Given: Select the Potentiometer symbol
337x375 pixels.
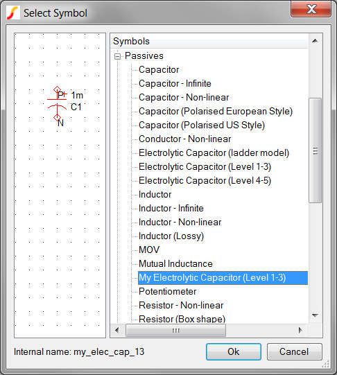Looking at the screenshot, I should (167, 292).
